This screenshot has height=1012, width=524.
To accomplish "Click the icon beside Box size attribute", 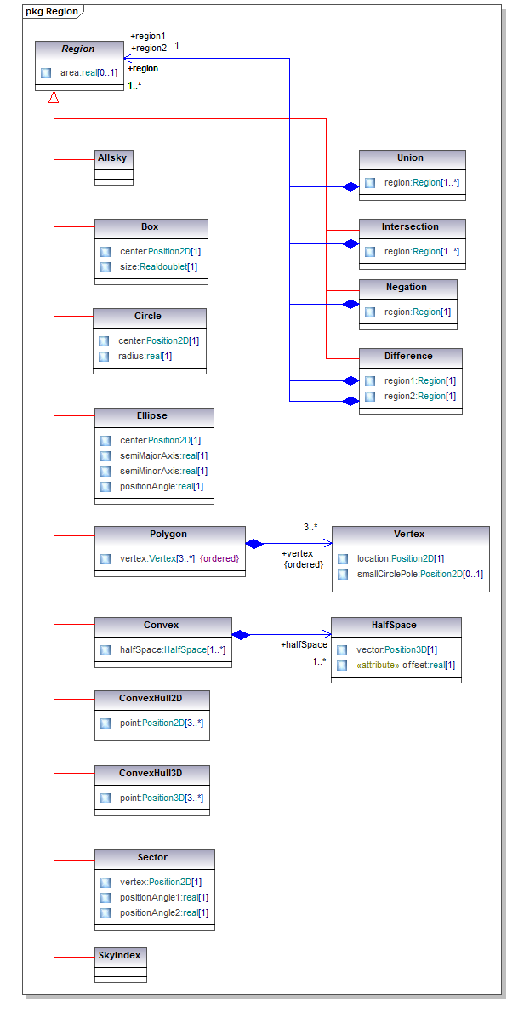I will 105,267.
